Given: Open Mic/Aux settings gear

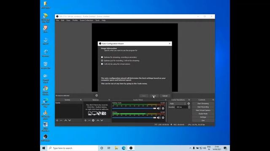Looking at the screenshot, I should [163, 117].
